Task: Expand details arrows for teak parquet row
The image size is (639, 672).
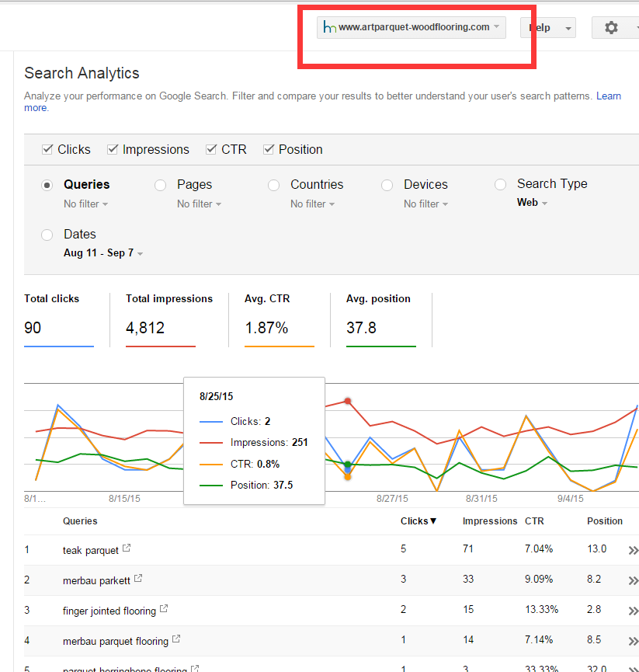Action: click(633, 550)
